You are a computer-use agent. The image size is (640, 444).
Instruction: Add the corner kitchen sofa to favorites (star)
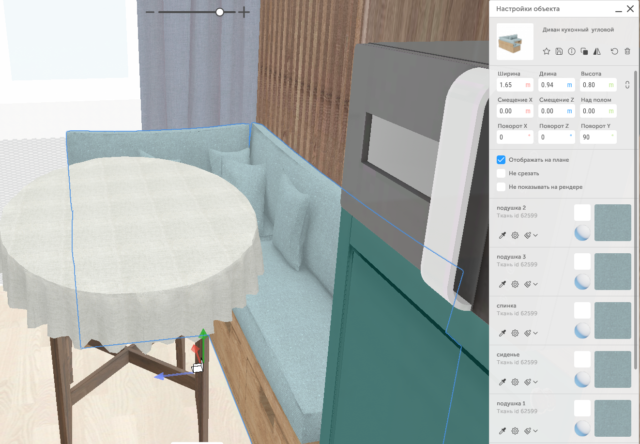point(547,51)
